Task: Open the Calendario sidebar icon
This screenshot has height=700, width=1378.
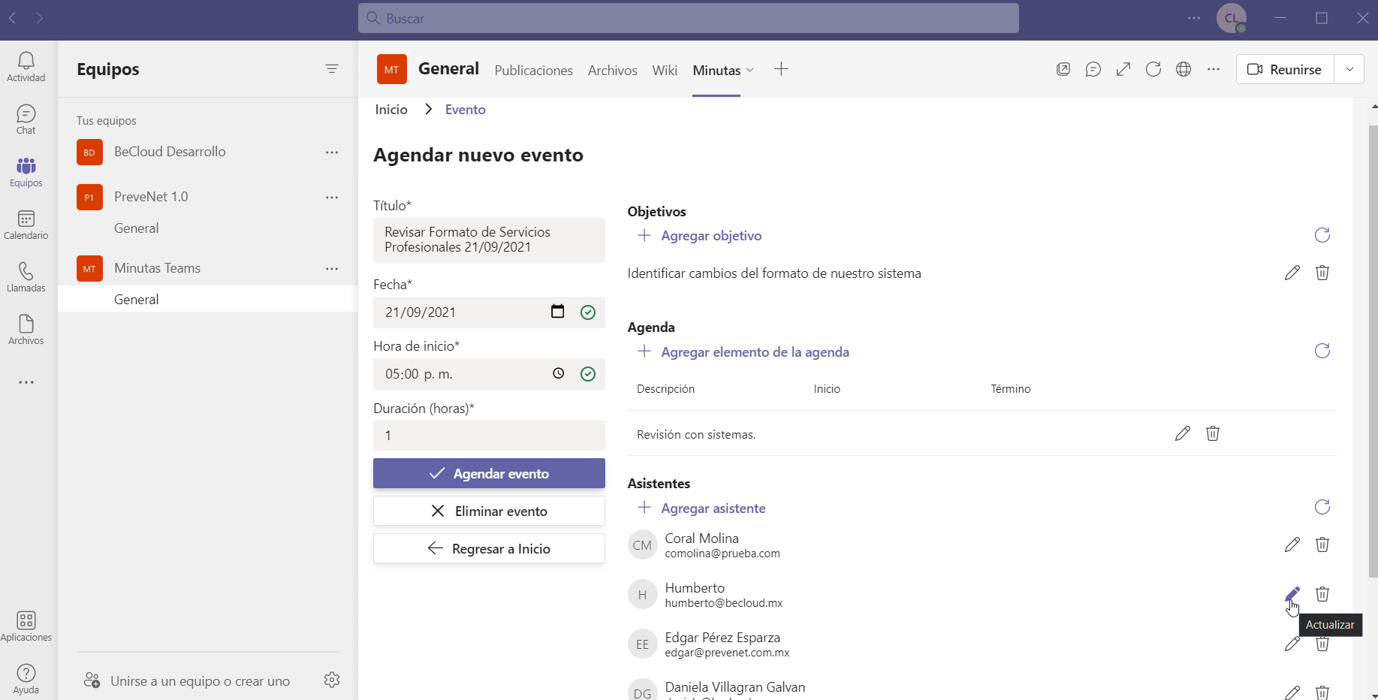Action: pos(26,225)
